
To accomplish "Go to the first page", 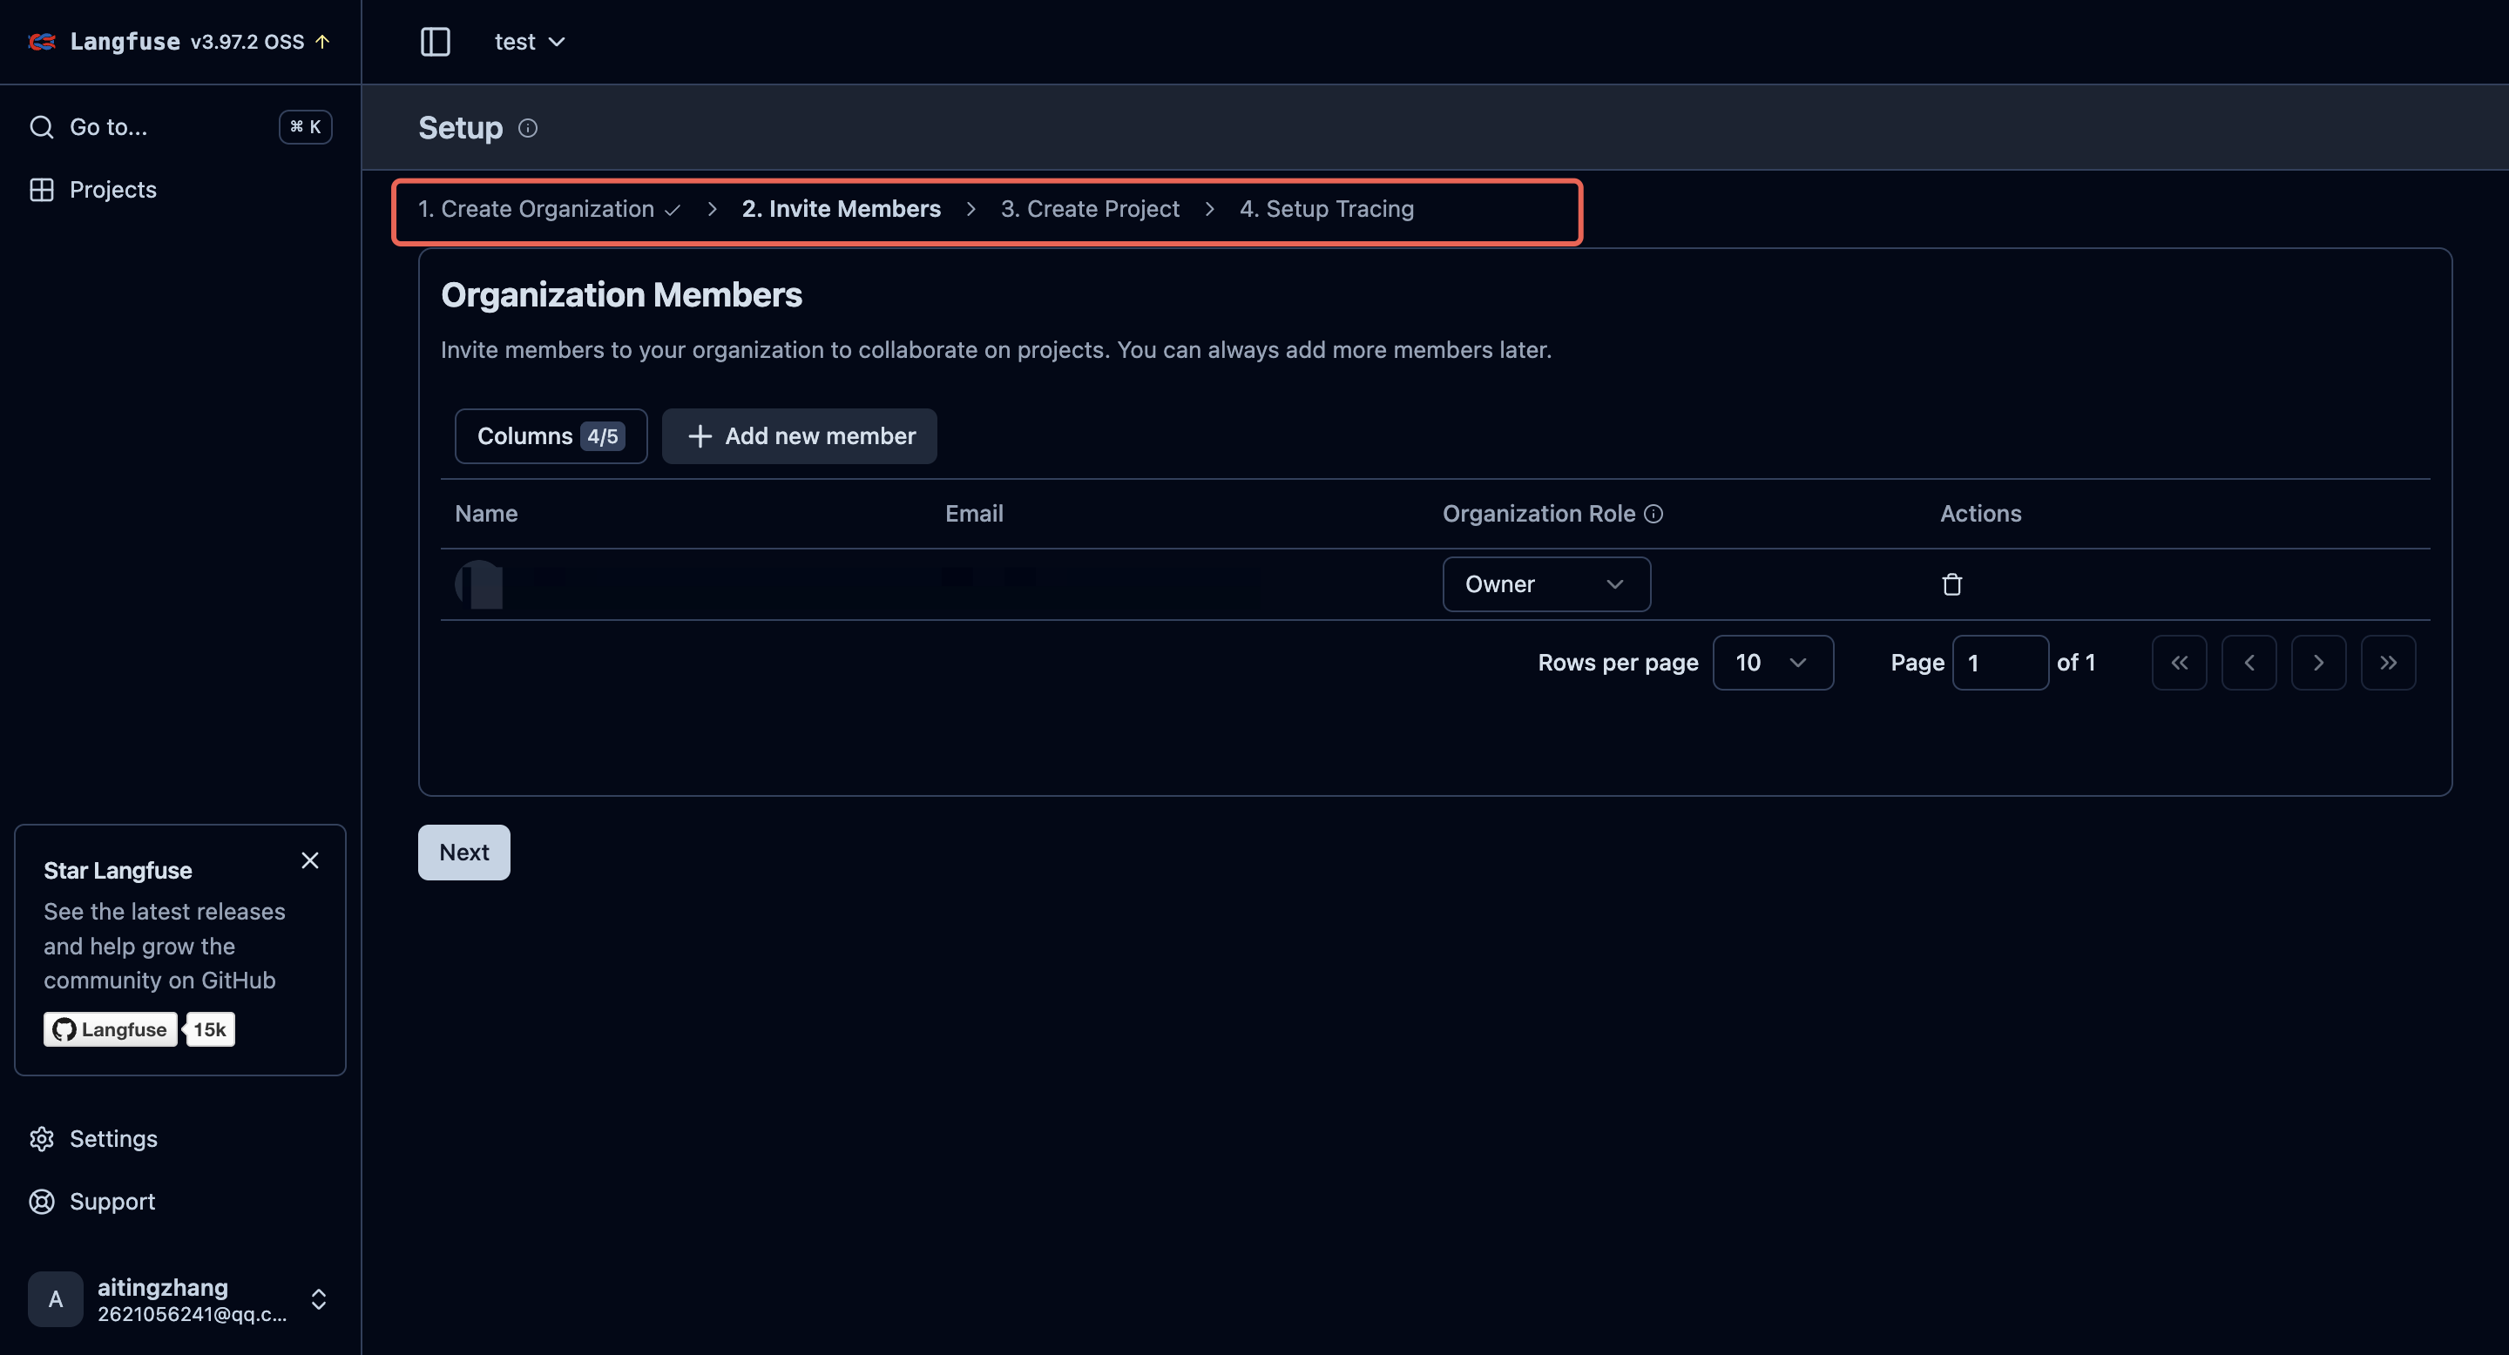I will (x=2179, y=663).
